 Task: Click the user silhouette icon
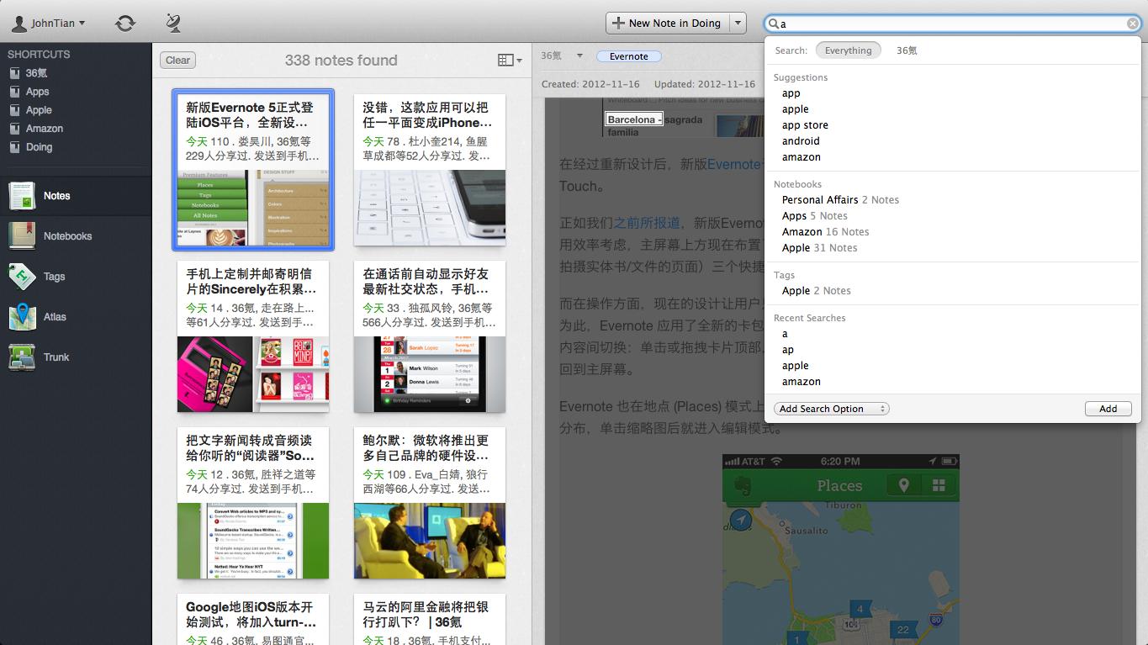(x=19, y=24)
